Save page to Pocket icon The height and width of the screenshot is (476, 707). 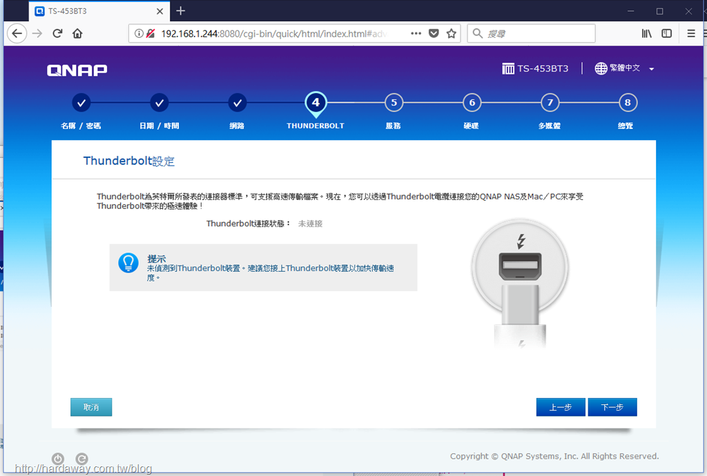pyautogui.click(x=434, y=33)
